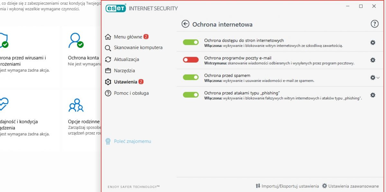Click the Ochrona konta user icon
Screen dimensions: 386x192
coord(76,40)
